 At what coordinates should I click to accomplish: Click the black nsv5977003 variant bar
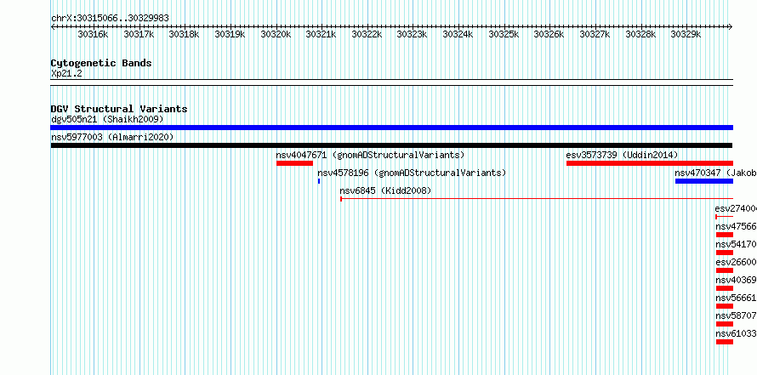pos(391,145)
